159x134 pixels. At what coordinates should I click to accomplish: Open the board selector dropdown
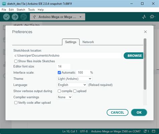pyautogui.click(x=57, y=17)
